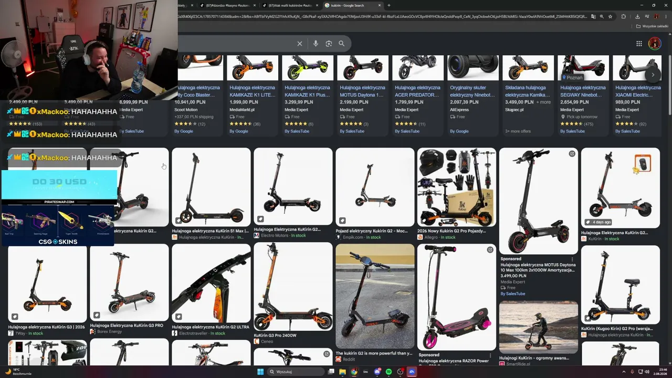Open the KAMIKAZE K1 Plus scooter listing
Screen dimensions: 672x378
308,94
